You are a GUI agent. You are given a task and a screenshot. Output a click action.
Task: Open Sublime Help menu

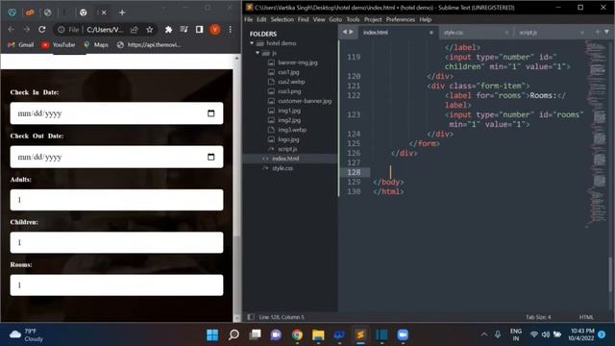click(x=425, y=19)
